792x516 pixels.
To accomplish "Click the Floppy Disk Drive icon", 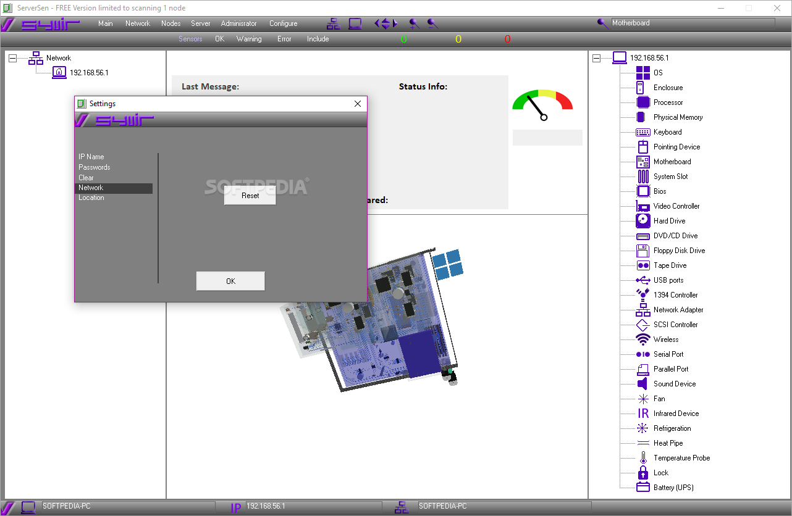I will click(x=643, y=251).
